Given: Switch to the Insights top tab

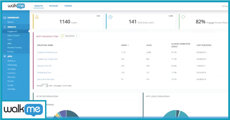Looking at the screenshot, I should tap(39, 6).
